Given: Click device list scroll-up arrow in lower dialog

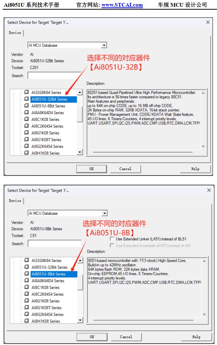Looking at the screenshot, I should click(80, 260).
